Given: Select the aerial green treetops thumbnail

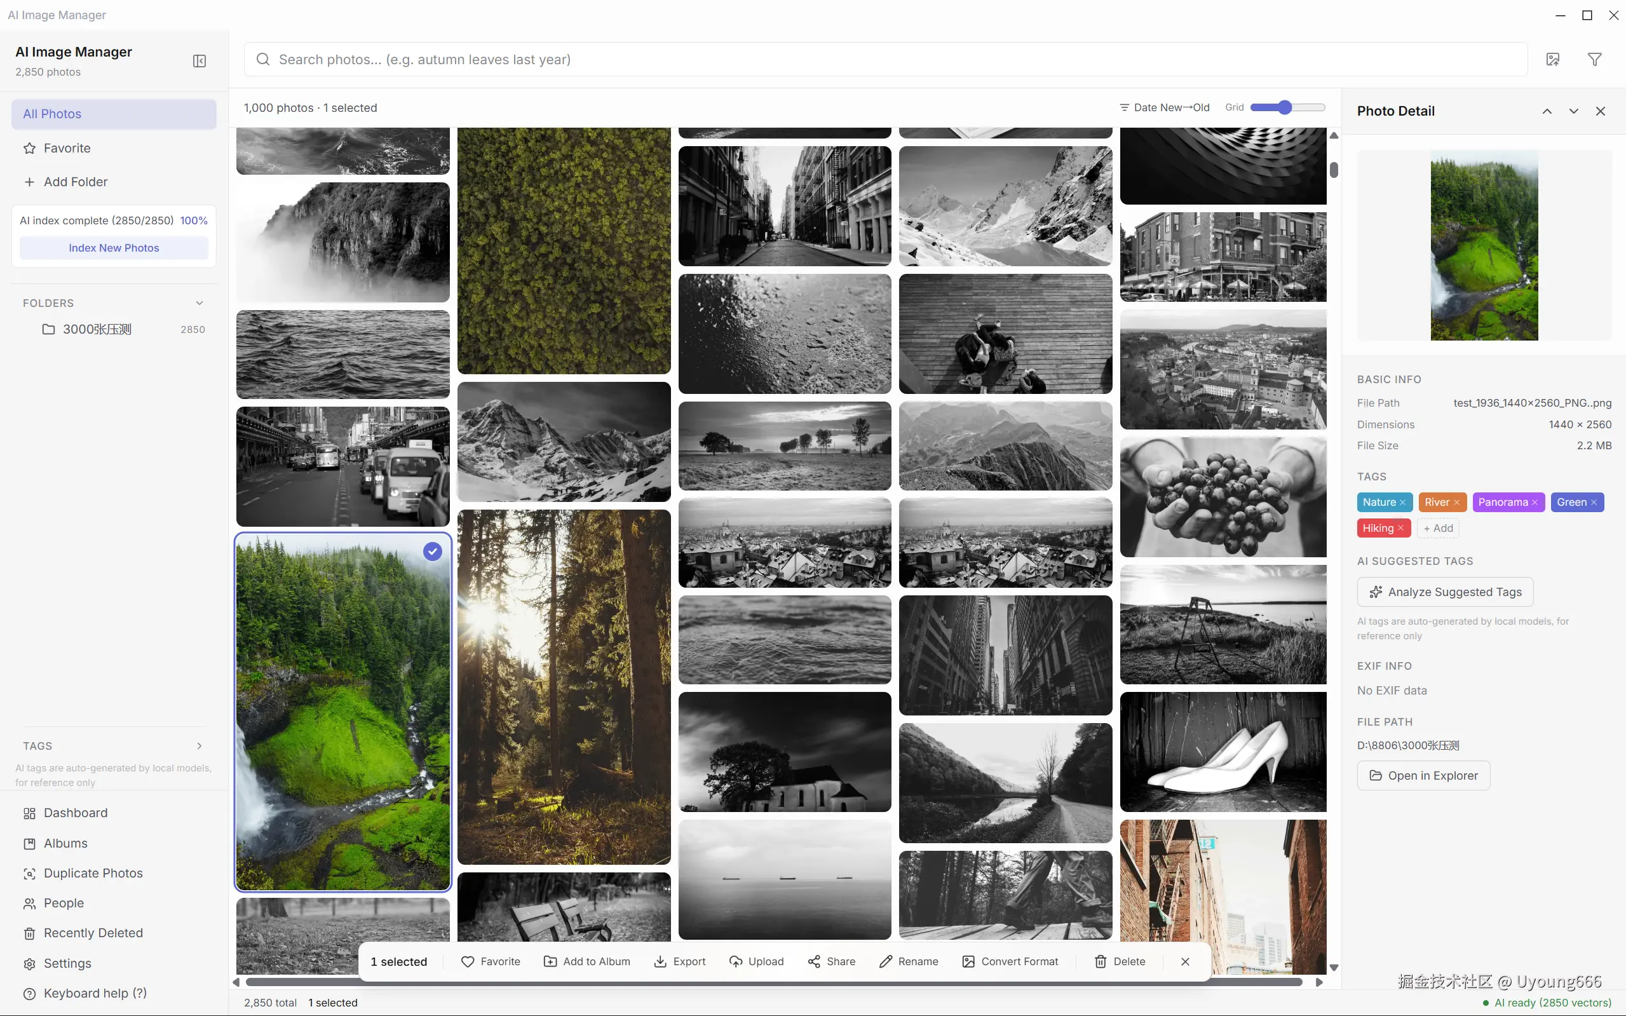Looking at the screenshot, I should pyautogui.click(x=564, y=250).
